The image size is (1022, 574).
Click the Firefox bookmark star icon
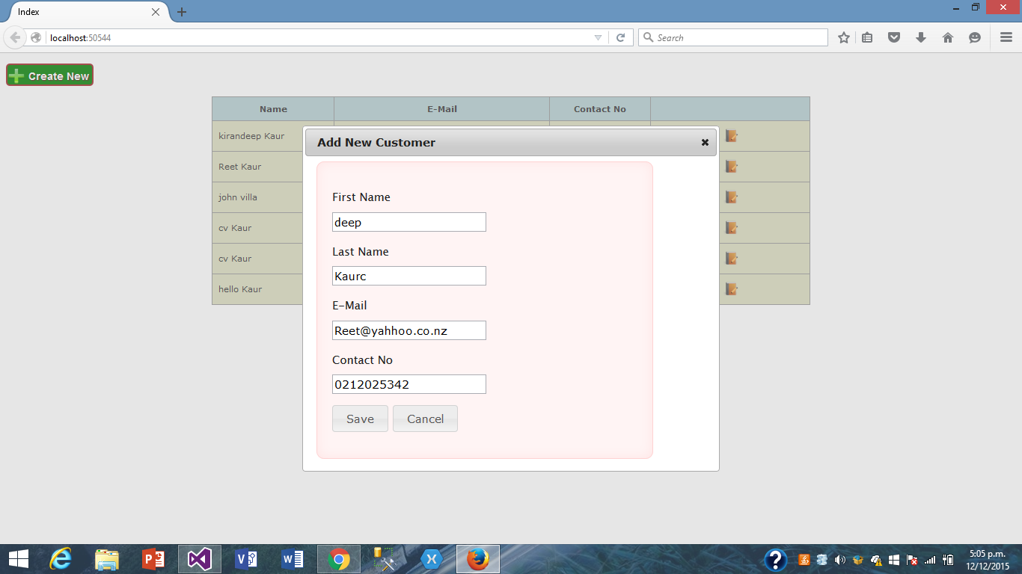coord(843,37)
